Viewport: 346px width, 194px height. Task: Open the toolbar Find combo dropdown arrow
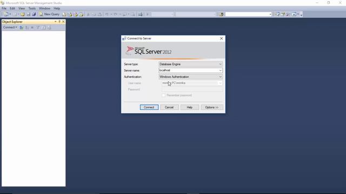pos(270,15)
